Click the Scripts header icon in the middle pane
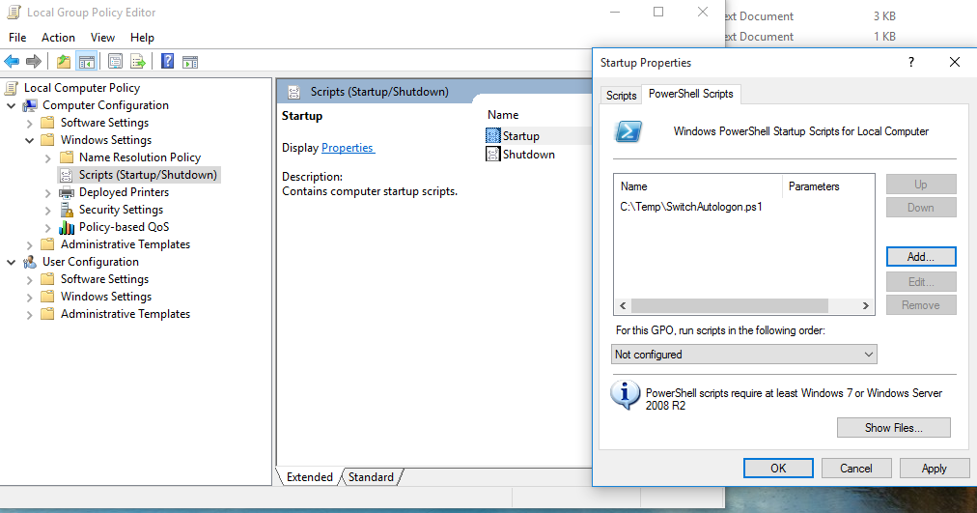Viewport: 977px width, 513px height. click(x=293, y=92)
